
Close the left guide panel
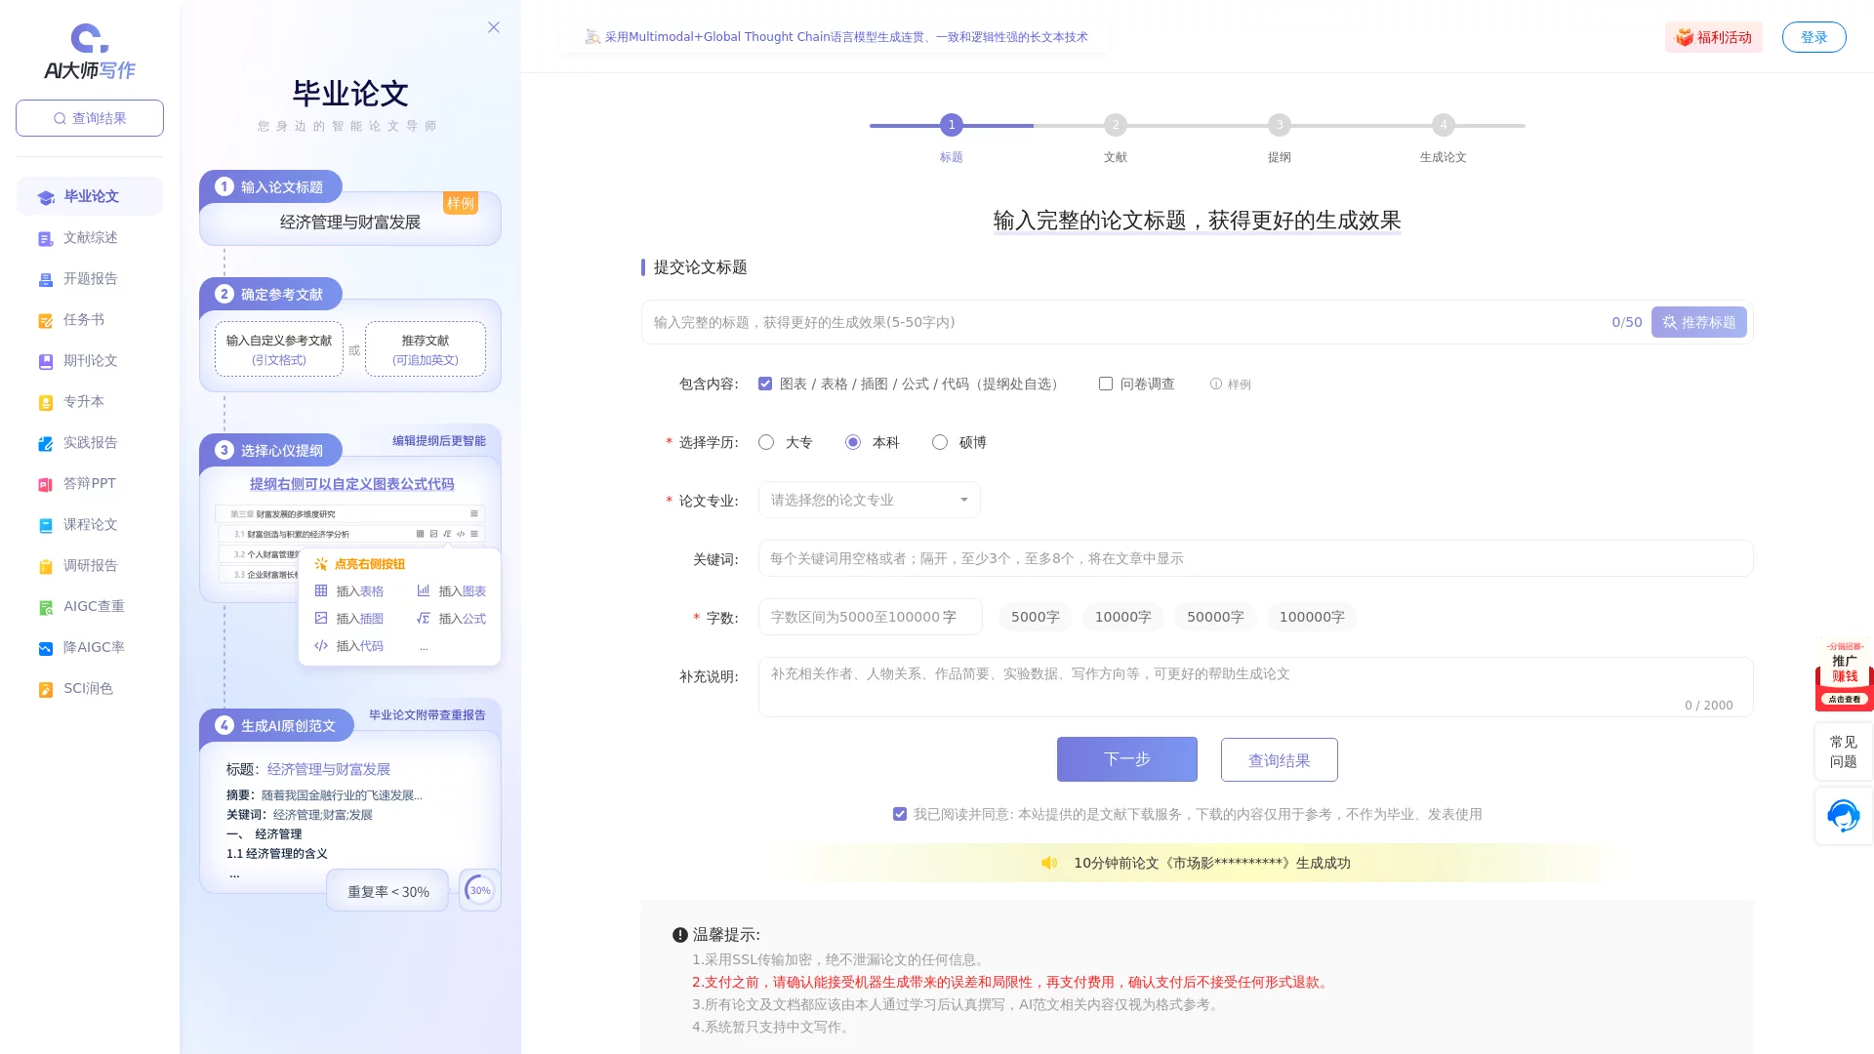[x=494, y=27]
